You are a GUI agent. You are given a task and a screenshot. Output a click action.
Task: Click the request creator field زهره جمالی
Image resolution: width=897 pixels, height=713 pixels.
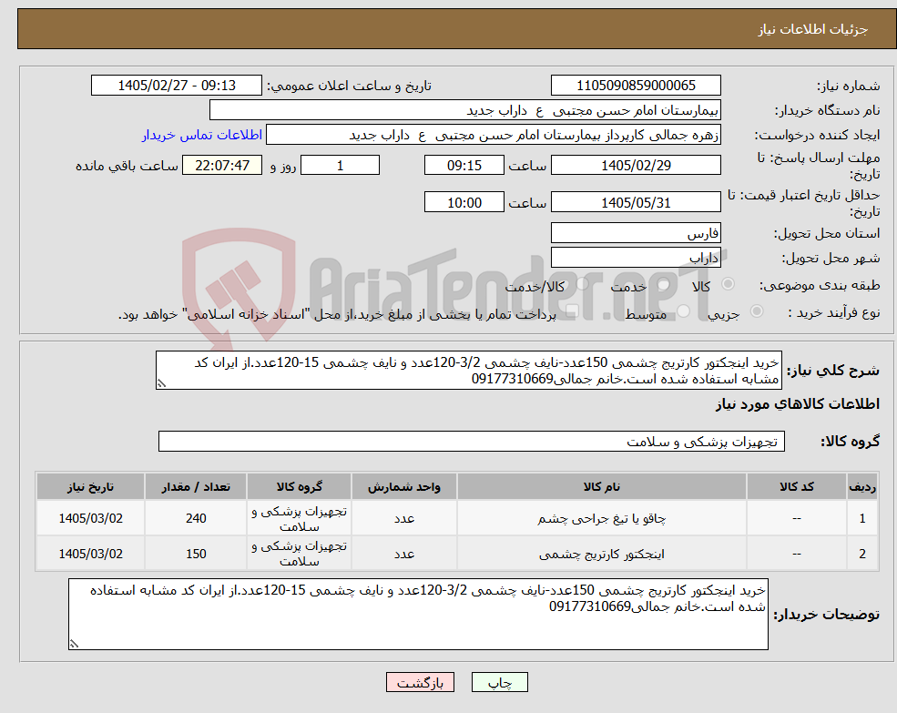point(493,135)
